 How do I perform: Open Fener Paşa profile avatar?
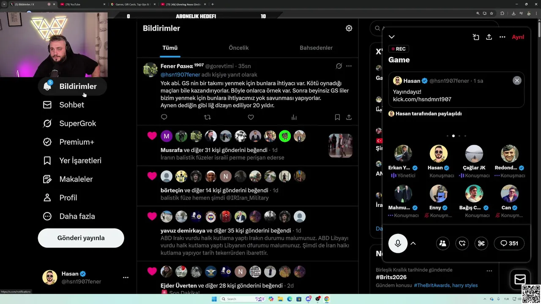tap(150, 70)
